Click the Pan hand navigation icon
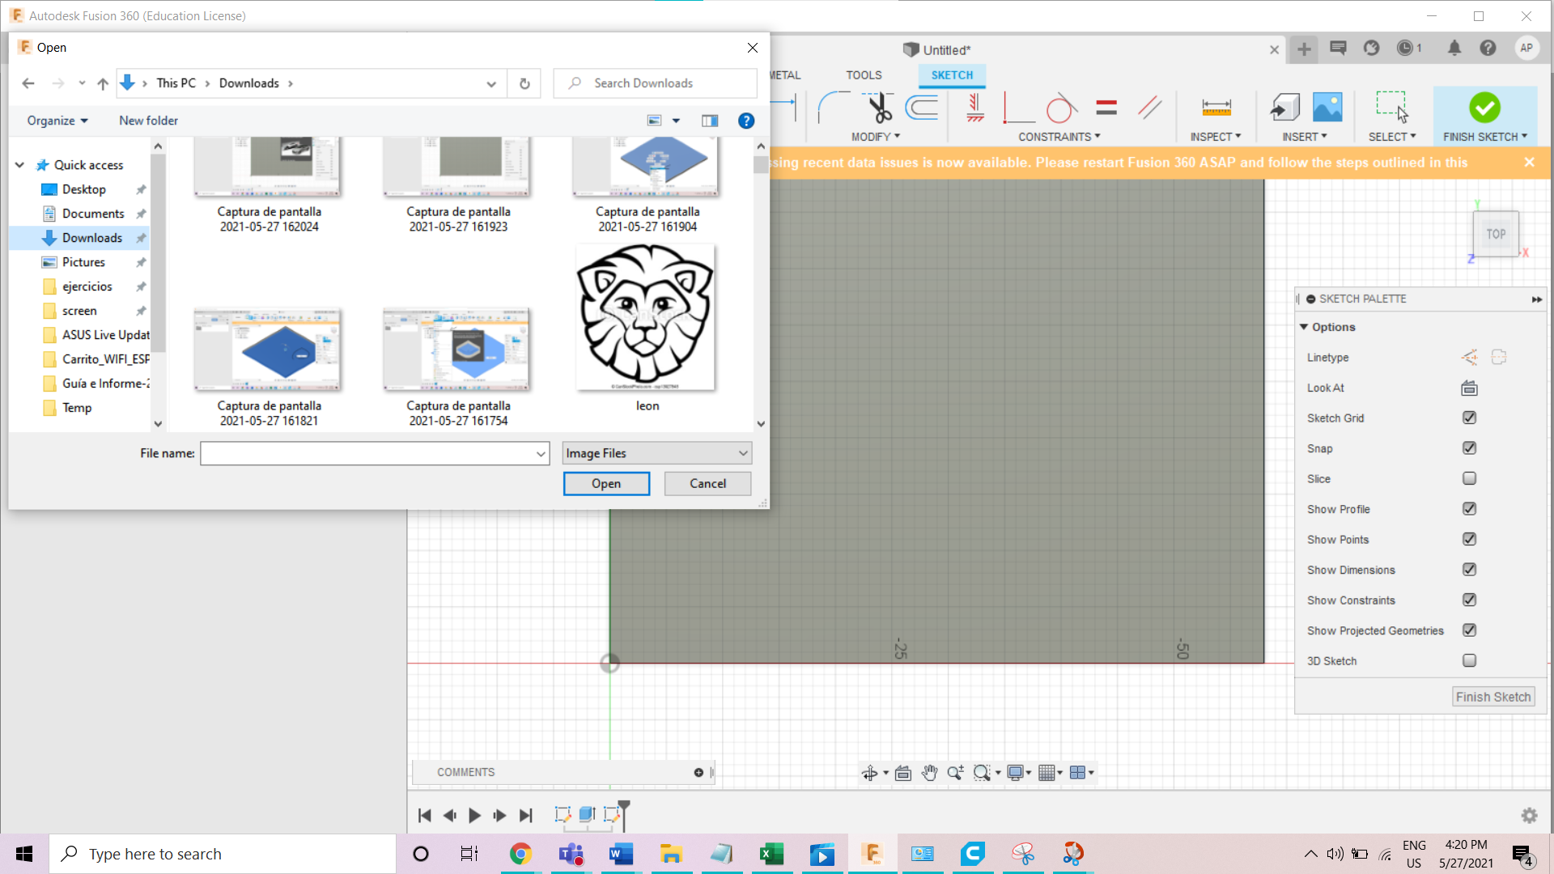Screen dimensions: 1554x874 [929, 773]
